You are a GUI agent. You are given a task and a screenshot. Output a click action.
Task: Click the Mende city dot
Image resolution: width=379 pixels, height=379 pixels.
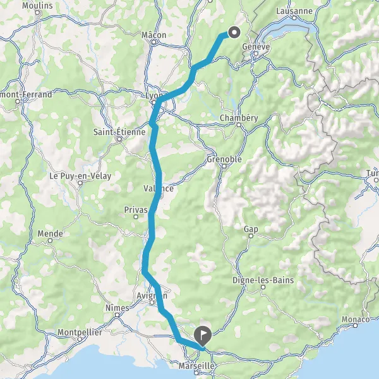coord(51,241)
